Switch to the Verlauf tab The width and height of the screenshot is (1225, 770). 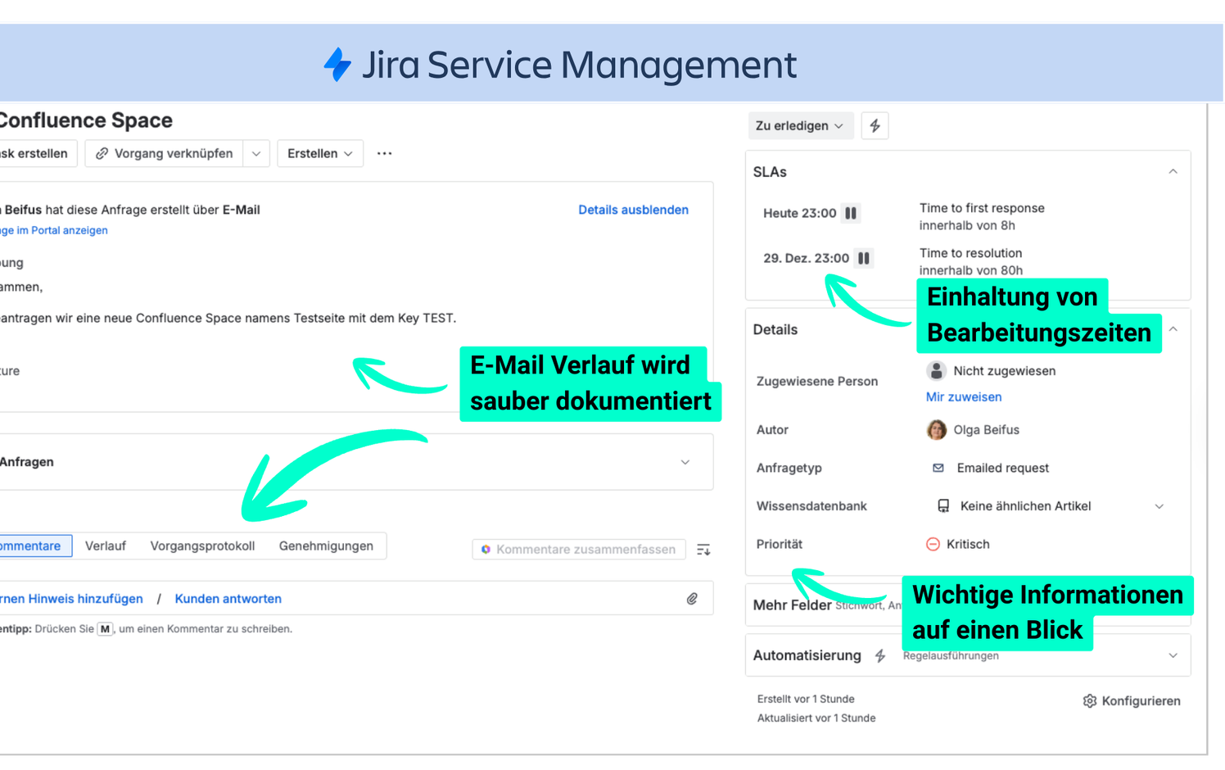point(106,546)
